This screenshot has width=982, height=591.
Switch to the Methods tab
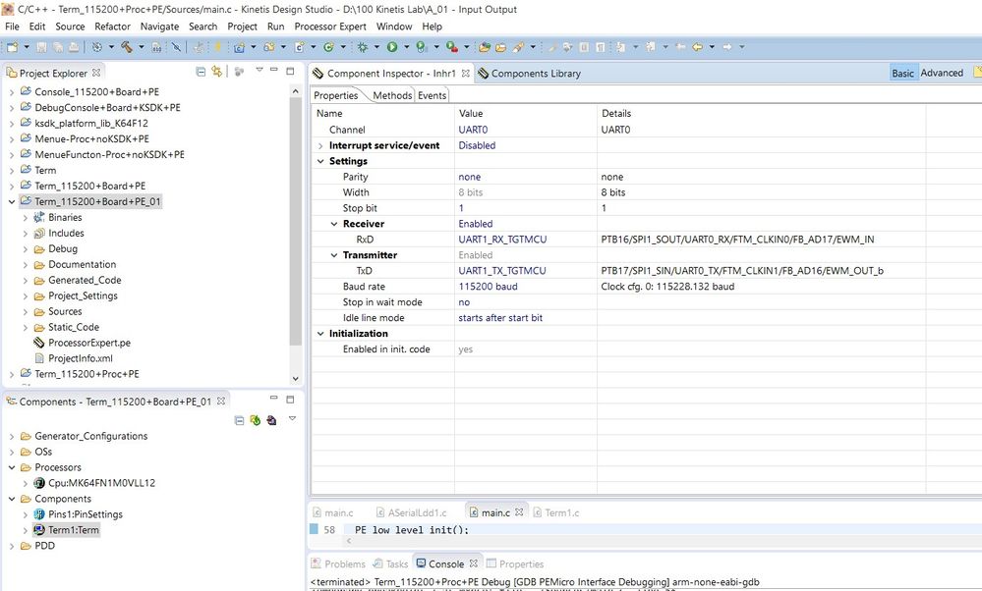point(392,95)
